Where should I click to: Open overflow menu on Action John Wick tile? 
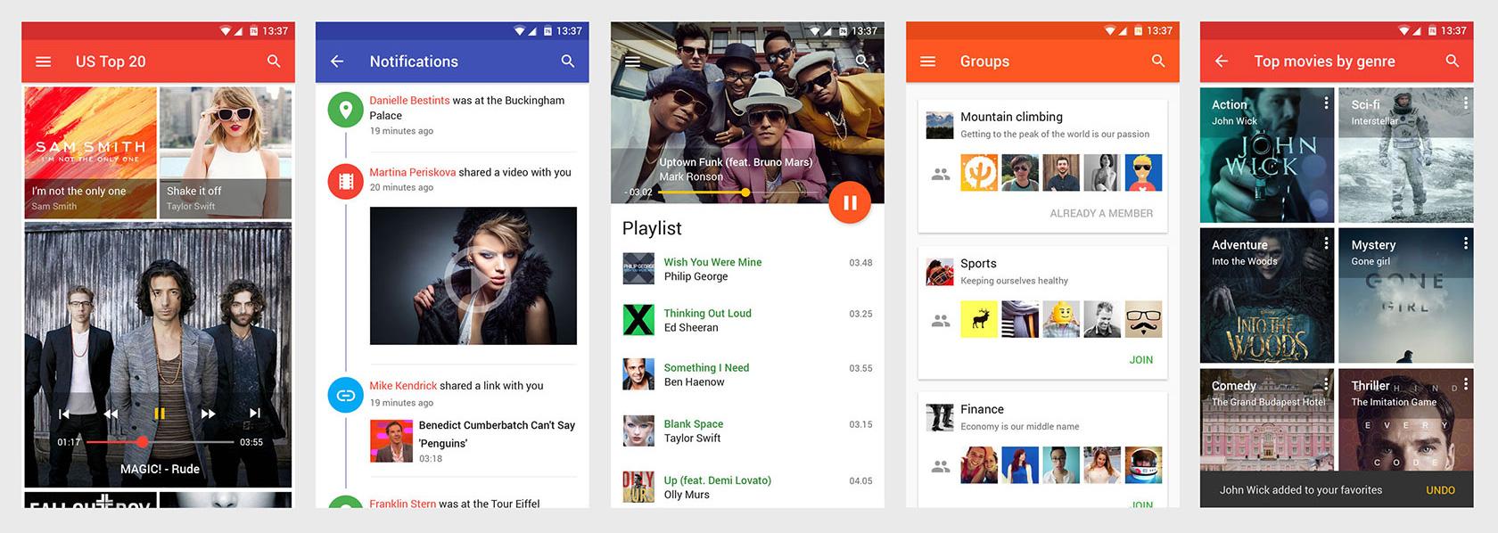pyautogui.click(x=1326, y=103)
